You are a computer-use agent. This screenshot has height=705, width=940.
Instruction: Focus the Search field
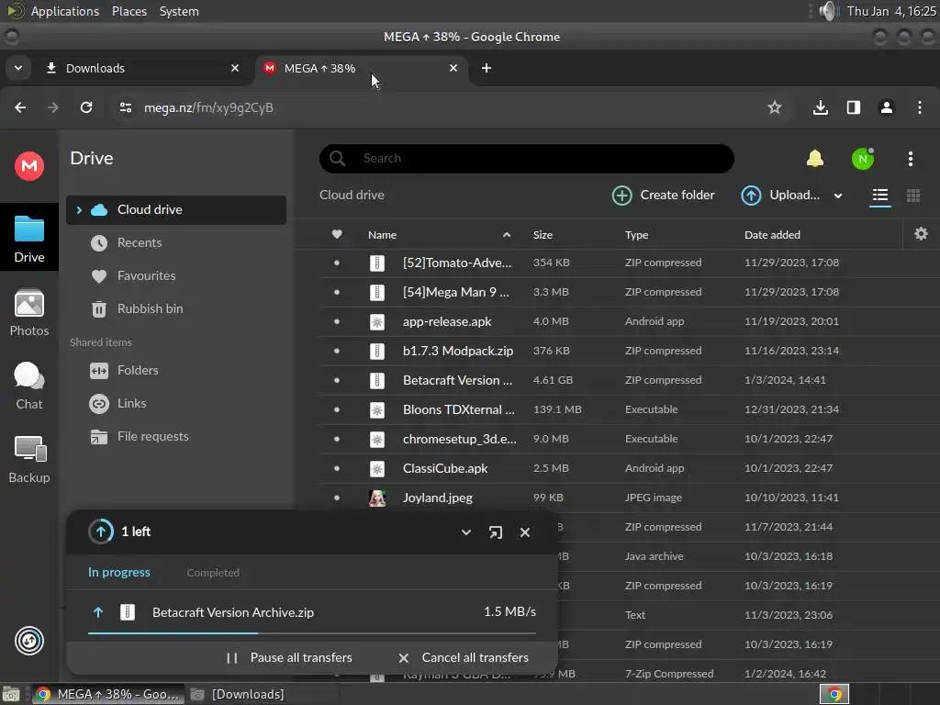pyautogui.click(x=526, y=158)
